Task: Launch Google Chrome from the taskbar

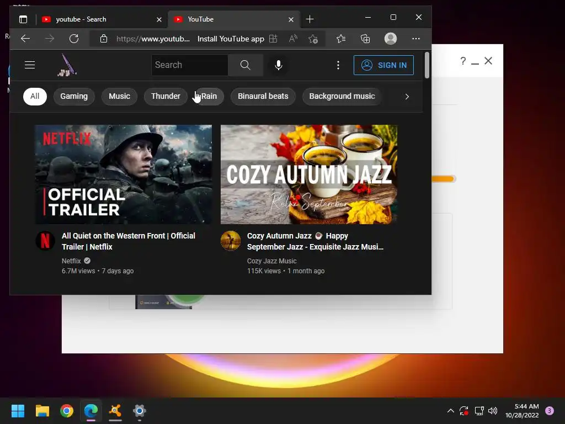Action: pos(67,411)
